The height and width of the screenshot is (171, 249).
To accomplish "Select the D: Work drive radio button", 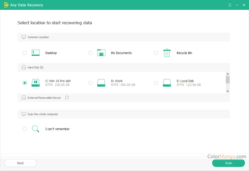I will point(90,83).
